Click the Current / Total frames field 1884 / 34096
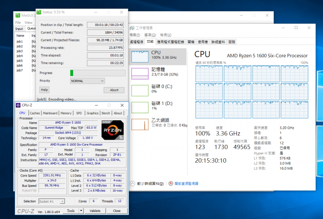Viewport: 323px width, 219px height. click(105, 33)
